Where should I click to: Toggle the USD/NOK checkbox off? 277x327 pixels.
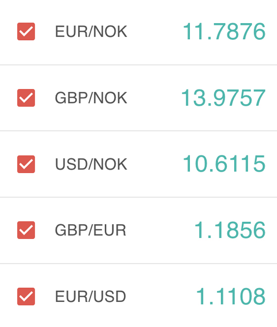pos(26,164)
